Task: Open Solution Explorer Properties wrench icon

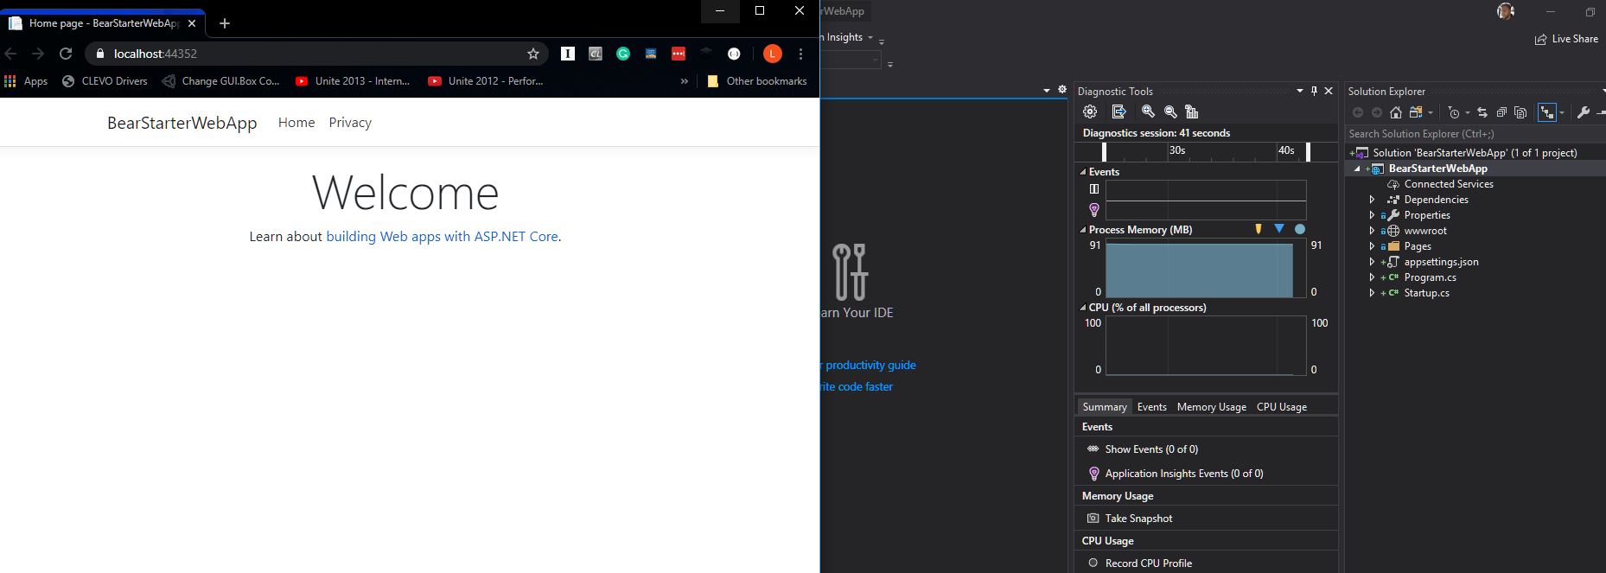Action: tap(1583, 112)
